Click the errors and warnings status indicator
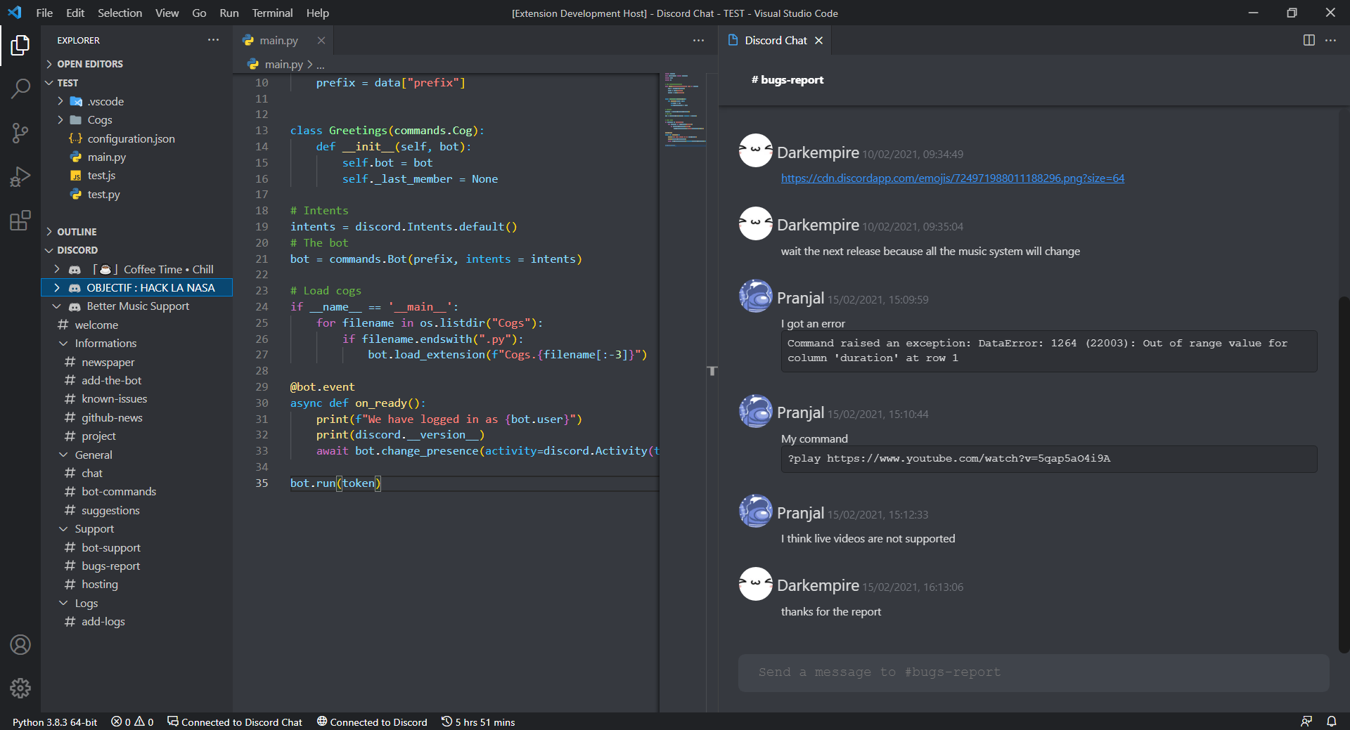 (132, 722)
